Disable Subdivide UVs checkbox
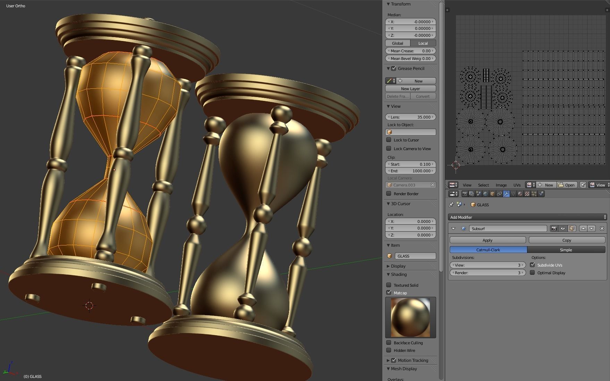 point(532,265)
